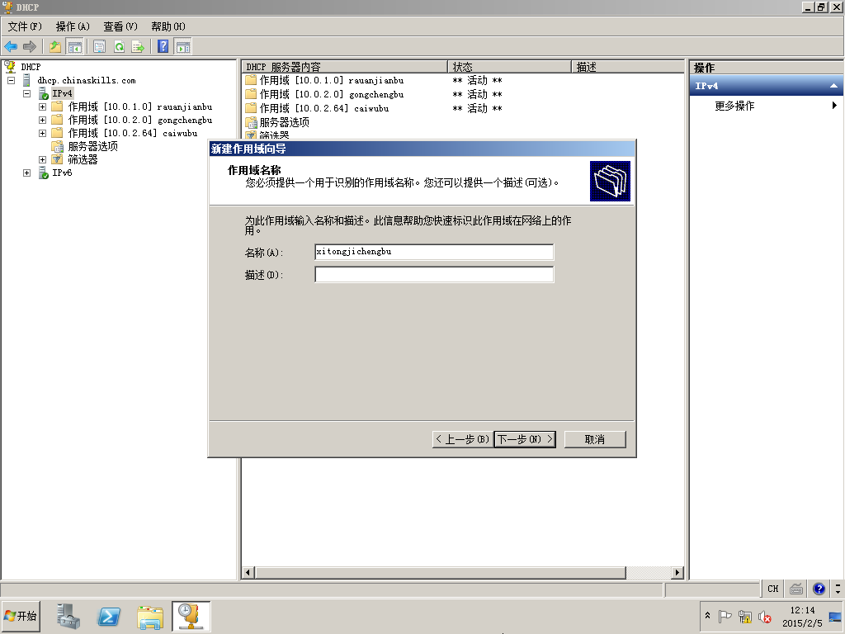Collapse the IPv4 actions section arrow
This screenshot has height=634, width=845.
click(x=833, y=86)
